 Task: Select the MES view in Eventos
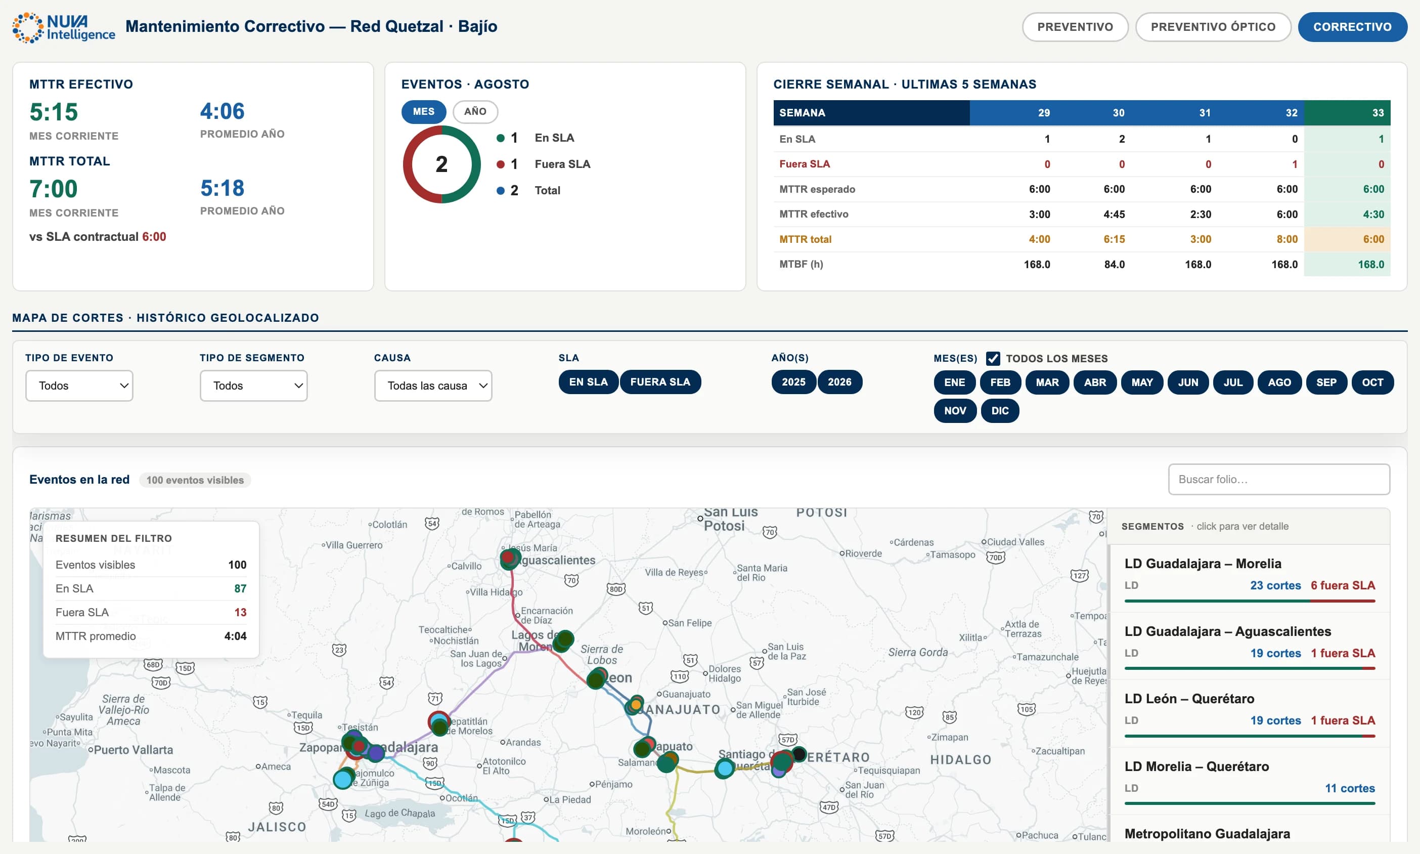point(423,112)
